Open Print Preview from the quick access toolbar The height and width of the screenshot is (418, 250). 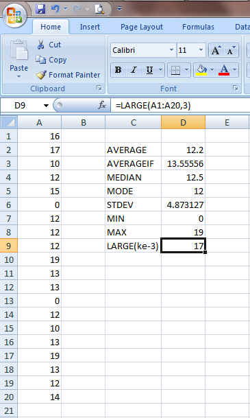[99, 10]
